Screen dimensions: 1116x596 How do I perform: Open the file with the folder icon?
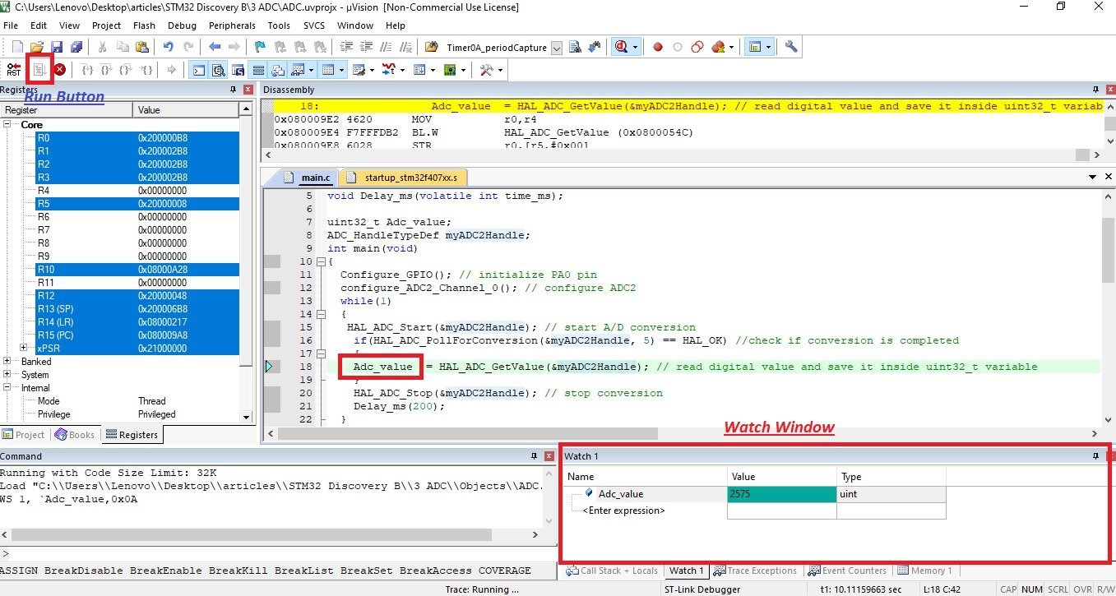click(37, 47)
